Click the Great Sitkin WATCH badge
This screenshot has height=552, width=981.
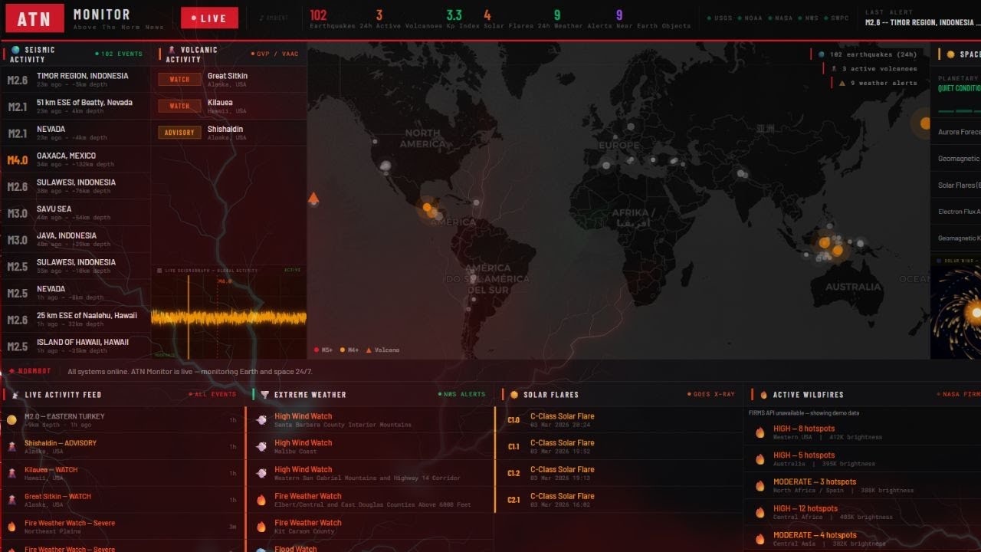point(179,80)
